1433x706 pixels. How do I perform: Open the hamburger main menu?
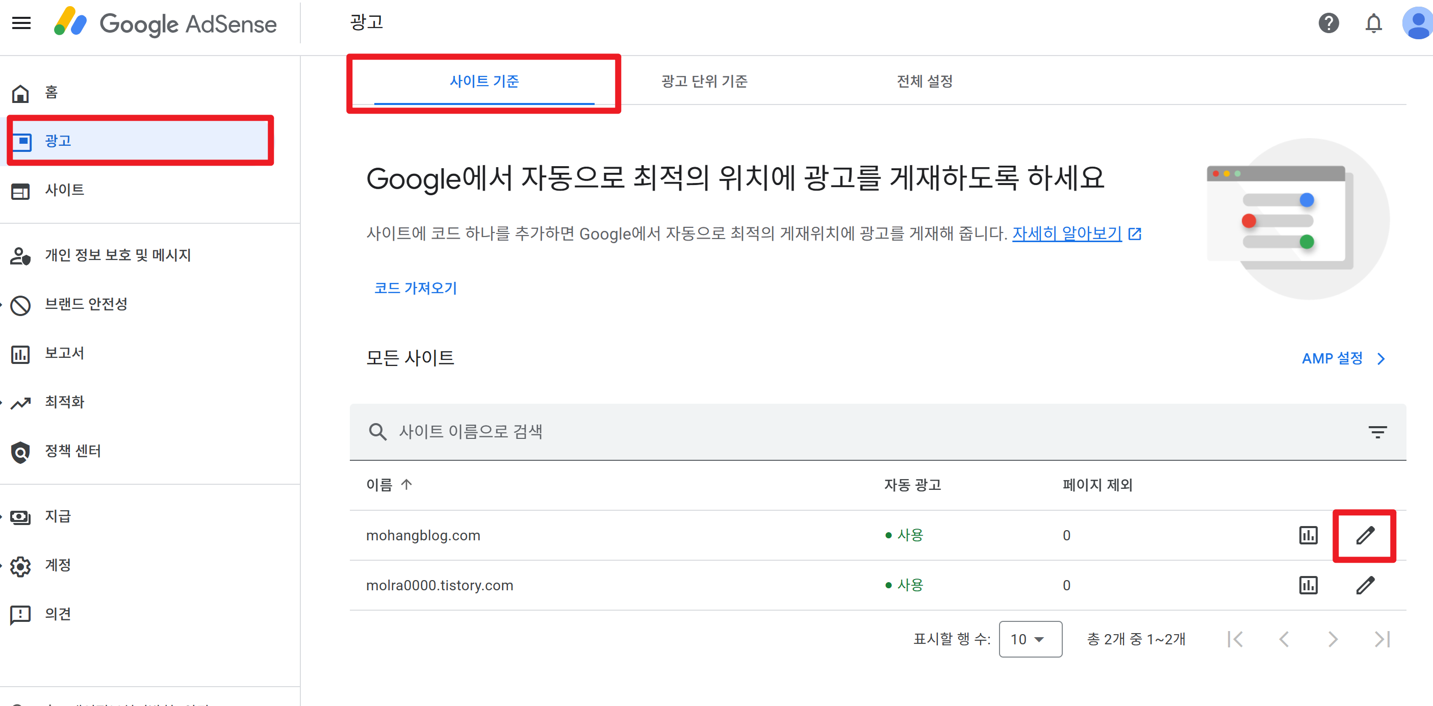click(x=21, y=23)
